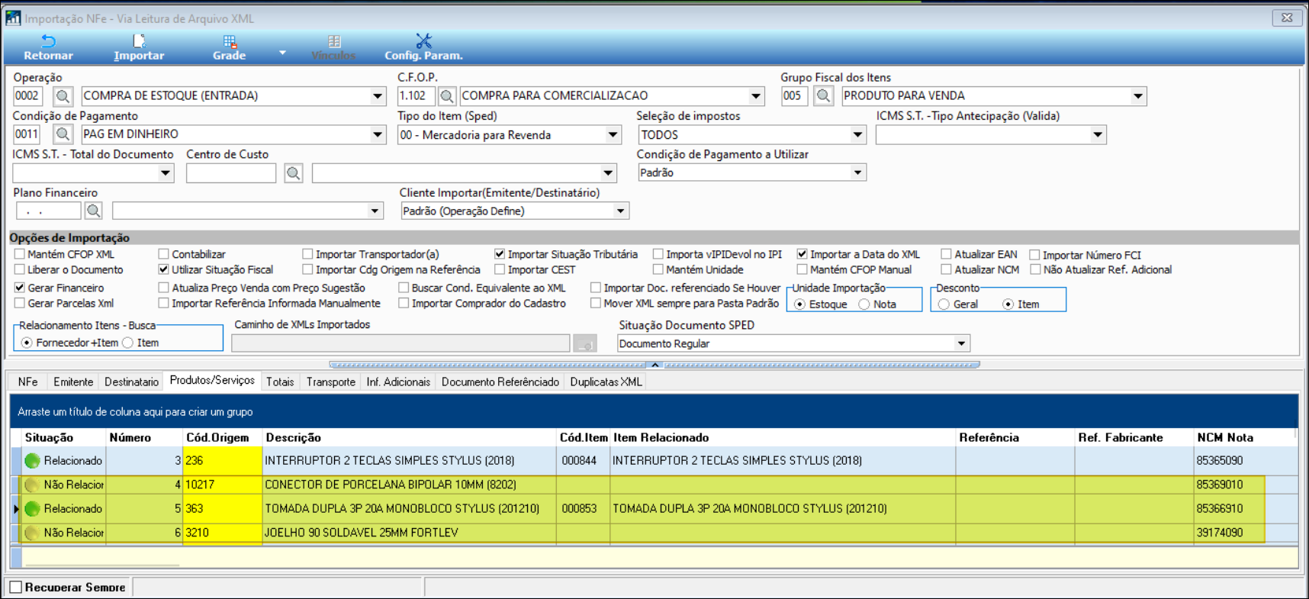The height and width of the screenshot is (599, 1309).
Task: Click the panel collapse splitter bar
Action: tap(654, 365)
